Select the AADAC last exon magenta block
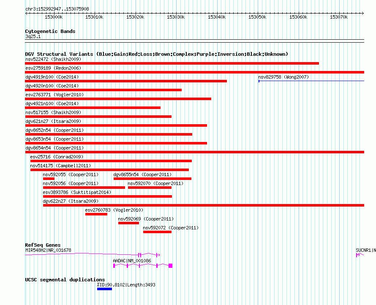 [x=171, y=266]
